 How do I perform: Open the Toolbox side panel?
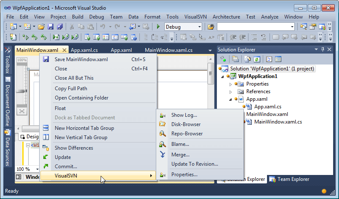[8, 60]
